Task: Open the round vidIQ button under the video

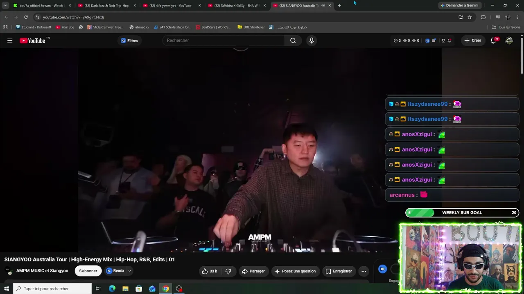Action: pyautogui.click(x=382, y=269)
